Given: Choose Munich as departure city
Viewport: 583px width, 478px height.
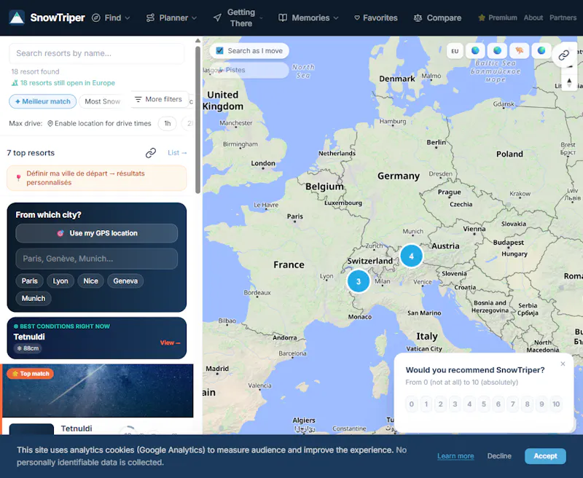Looking at the screenshot, I should pyautogui.click(x=34, y=299).
